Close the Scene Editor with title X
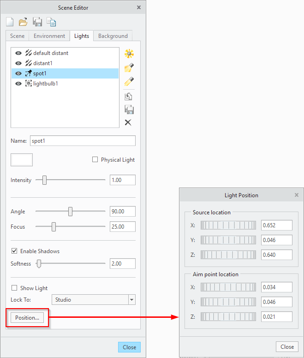 139,7
